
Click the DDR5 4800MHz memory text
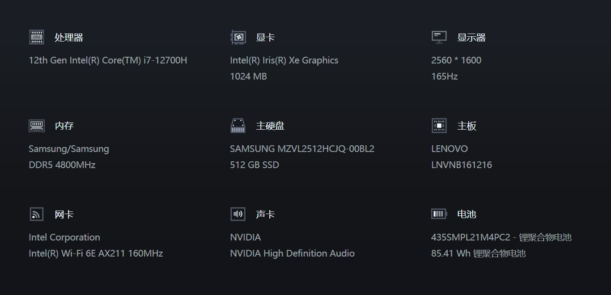[x=62, y=165]
